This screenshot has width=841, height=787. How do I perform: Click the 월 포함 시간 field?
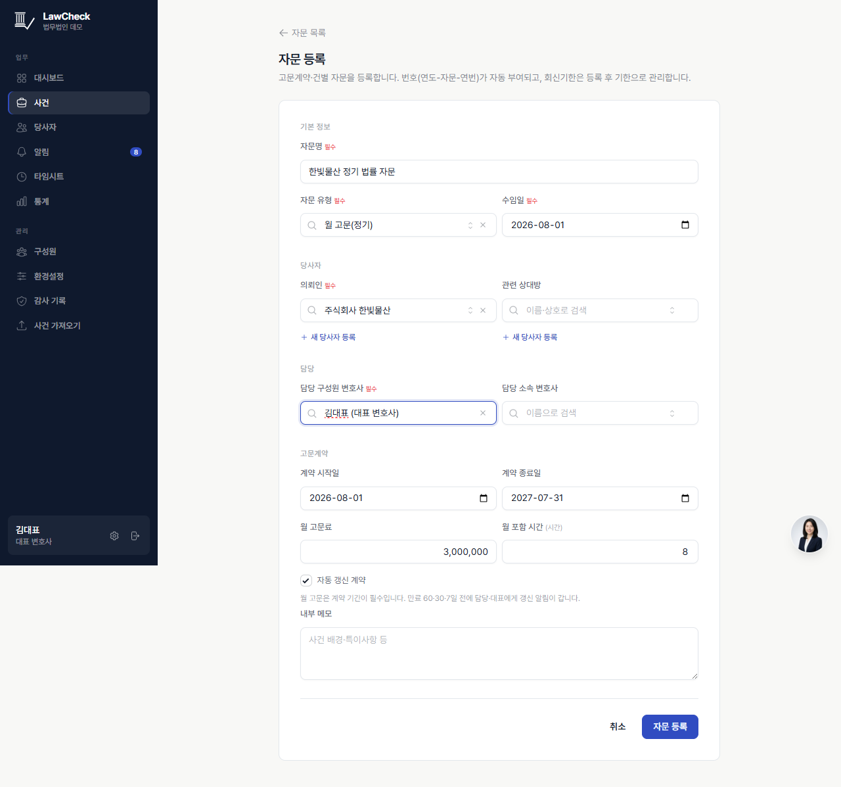point(600,552)
